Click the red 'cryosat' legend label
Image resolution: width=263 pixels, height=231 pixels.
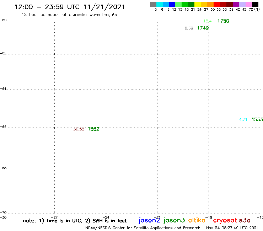tap(225, 220)
